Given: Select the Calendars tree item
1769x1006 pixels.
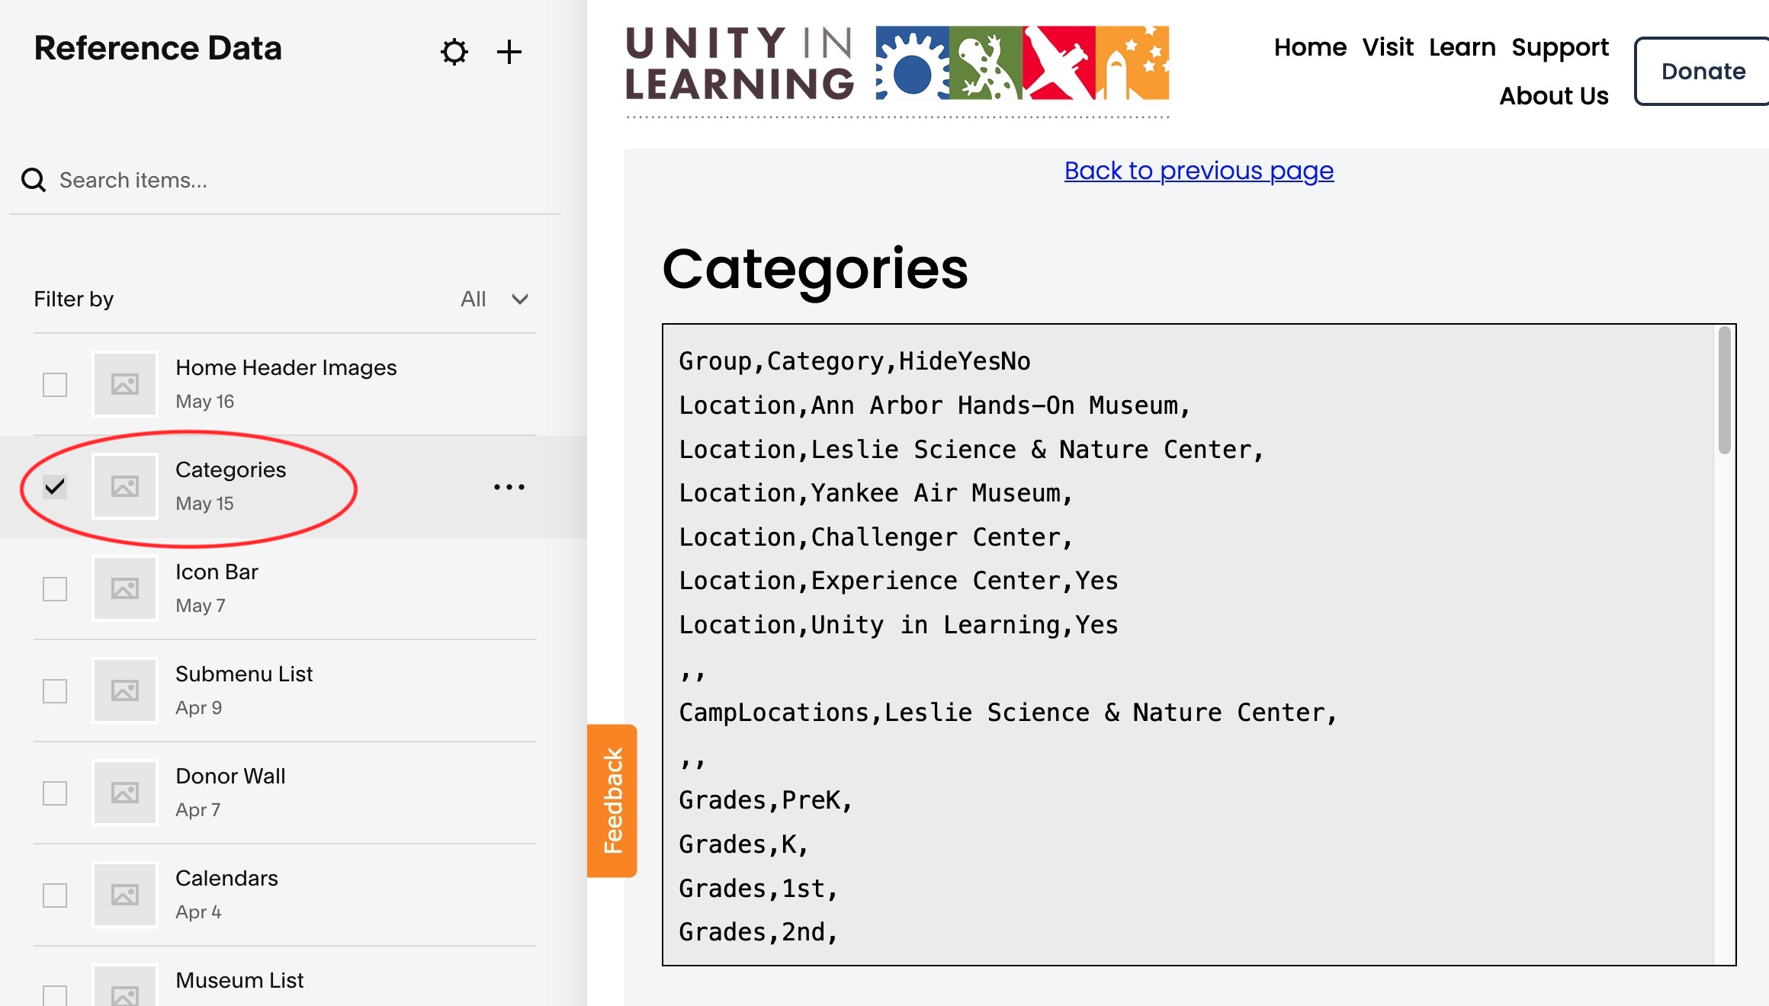Looking at the screenshot, I should click(x=226, y=893).
